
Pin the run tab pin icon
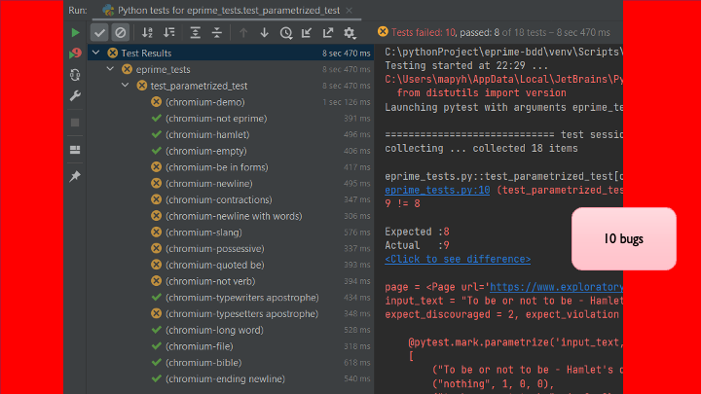[75, 176]
